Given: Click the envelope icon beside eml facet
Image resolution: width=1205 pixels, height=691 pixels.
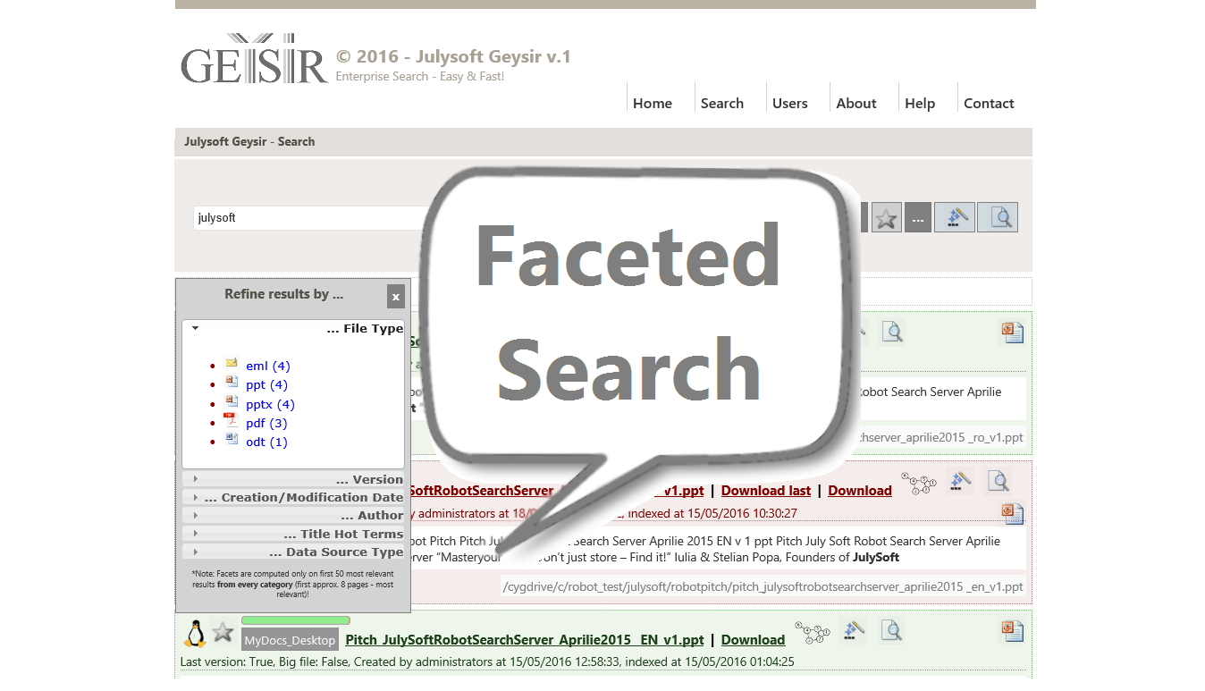Looking at the screenshot, I should tap(232, 364).
